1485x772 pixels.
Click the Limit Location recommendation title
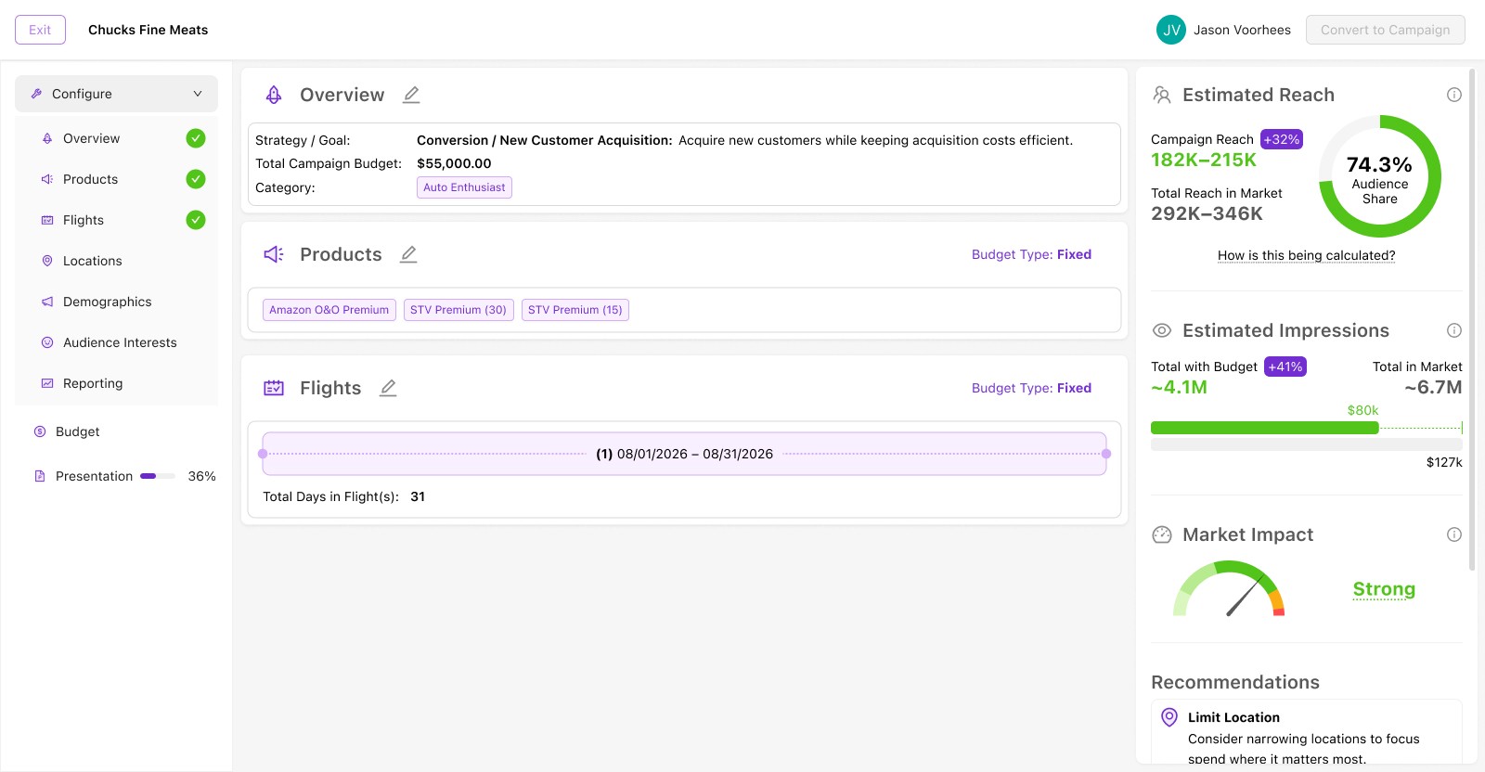click(1233, 717)
